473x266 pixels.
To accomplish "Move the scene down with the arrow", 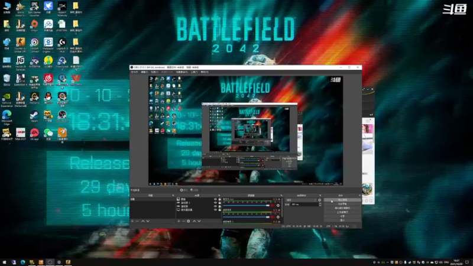I will coord(148,221).
